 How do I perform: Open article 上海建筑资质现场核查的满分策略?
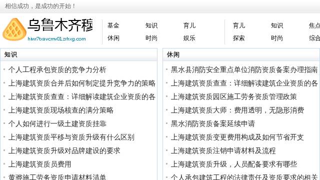click(61, 110)
